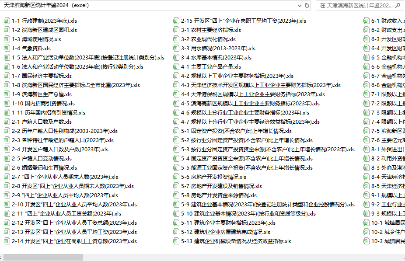405x261 pixels.
Task: Click file icon of 8-1 外贸进出口
Action: [x=367, y=149]
